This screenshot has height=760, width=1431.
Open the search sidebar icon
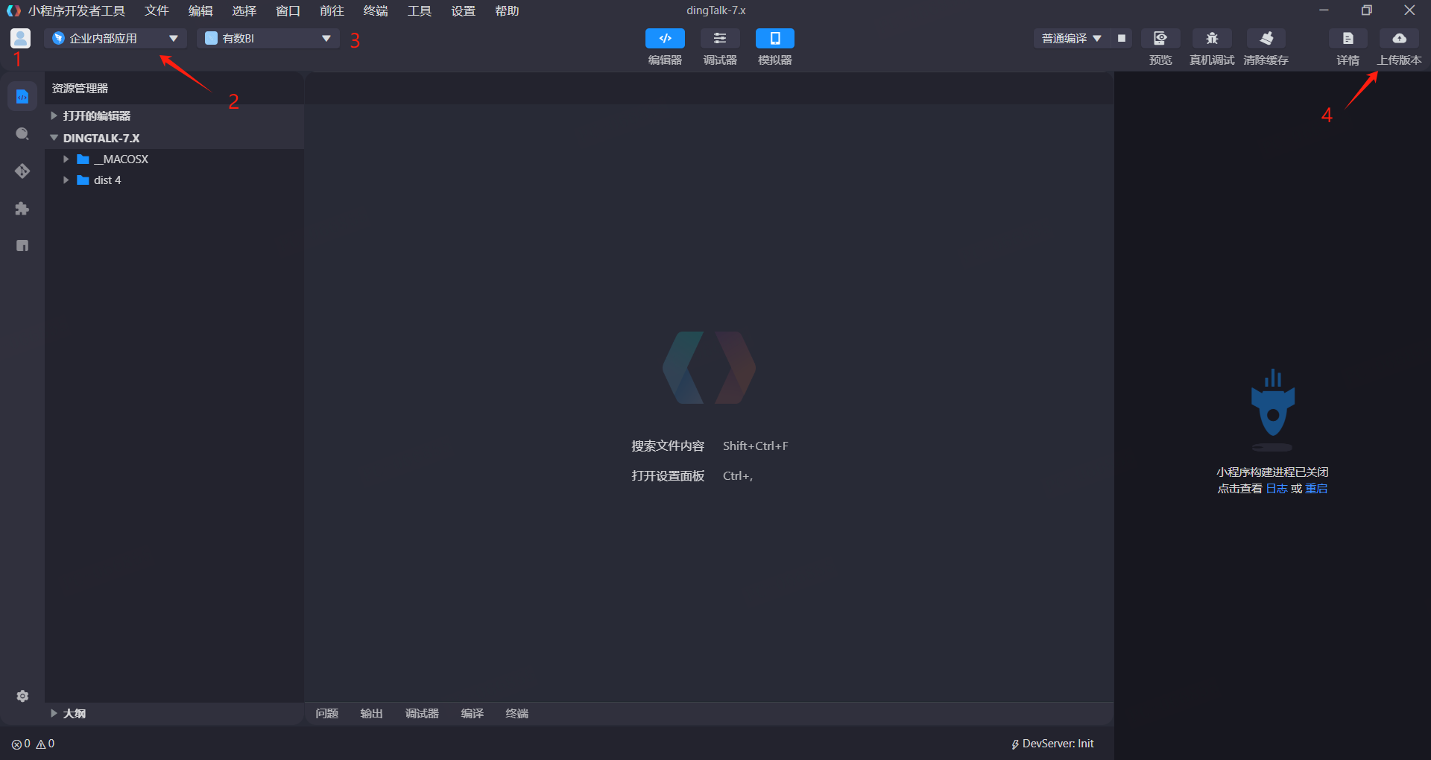pyautogui.click(x=22, y=134)
